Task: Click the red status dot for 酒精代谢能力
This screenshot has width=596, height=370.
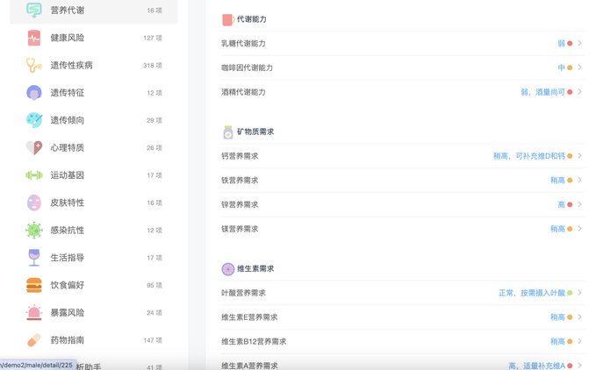Action: pyautogui.click(x=570, y=92)
